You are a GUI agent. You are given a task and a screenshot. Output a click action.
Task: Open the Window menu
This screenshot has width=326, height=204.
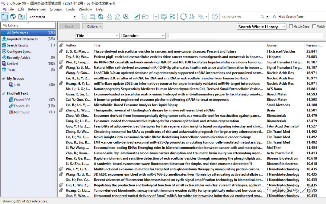click(85, 9)
